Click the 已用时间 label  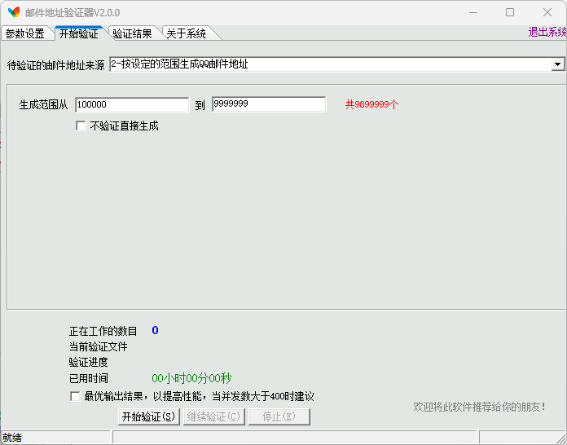88,378
